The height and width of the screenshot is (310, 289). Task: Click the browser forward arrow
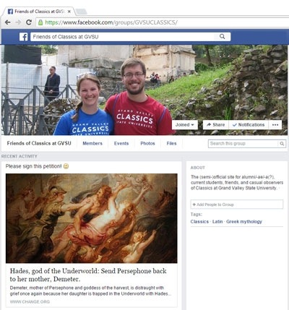pos(18,22)
